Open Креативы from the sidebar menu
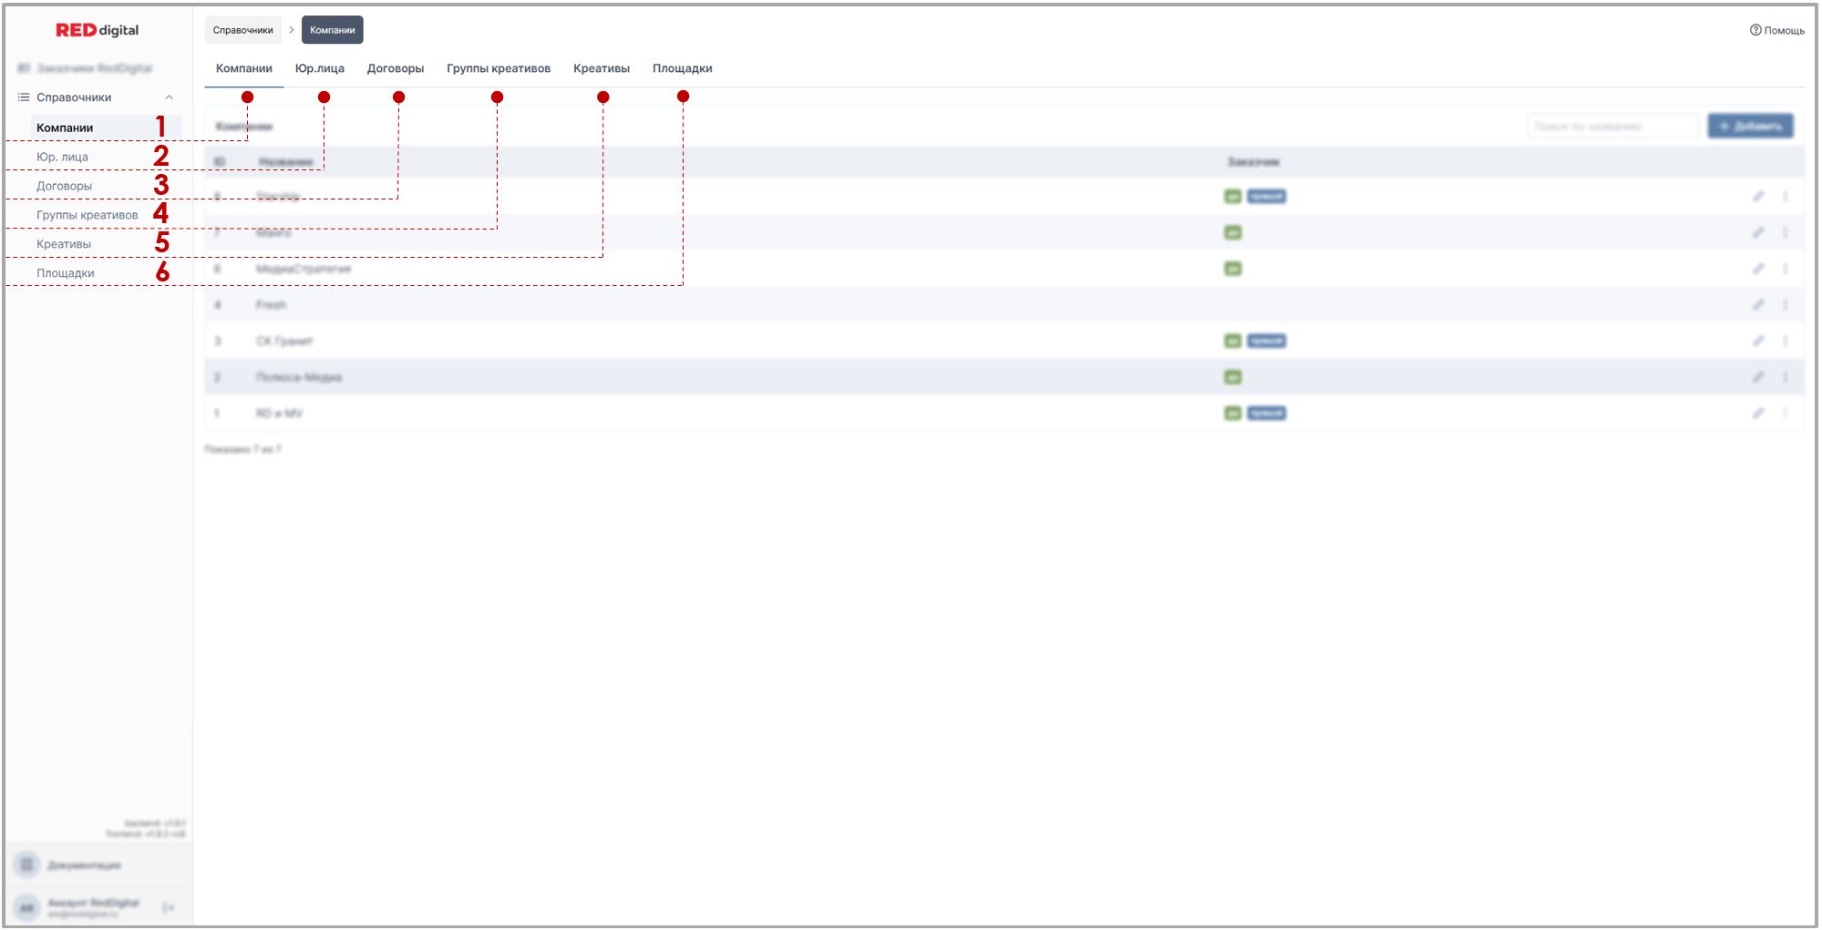Image resolution: width=1822 pixels, height=930 pixels. coord(64,244)
